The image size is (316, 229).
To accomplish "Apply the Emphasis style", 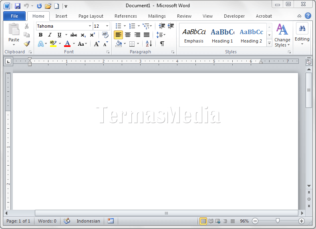I will [194, 35].
